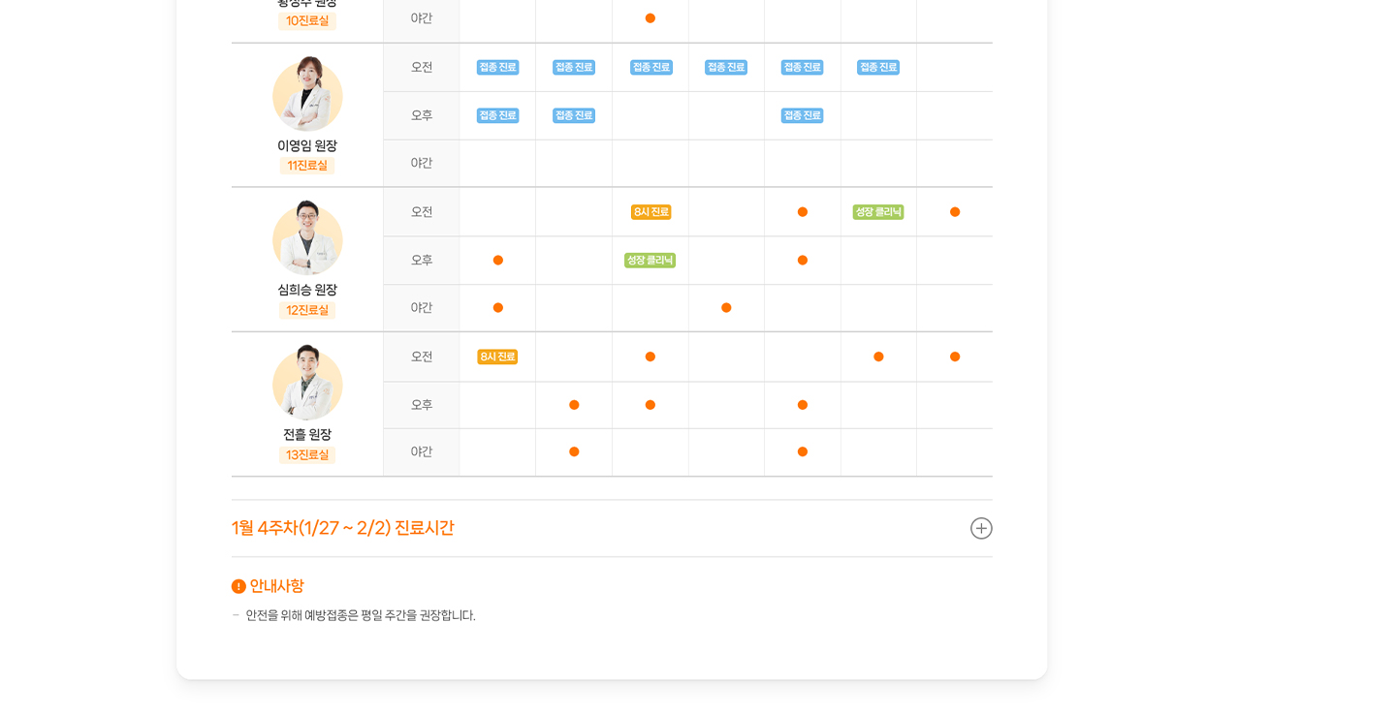Click the 8시 진료 badge in 전흘 원장's 오전 row

click(497, 357)
